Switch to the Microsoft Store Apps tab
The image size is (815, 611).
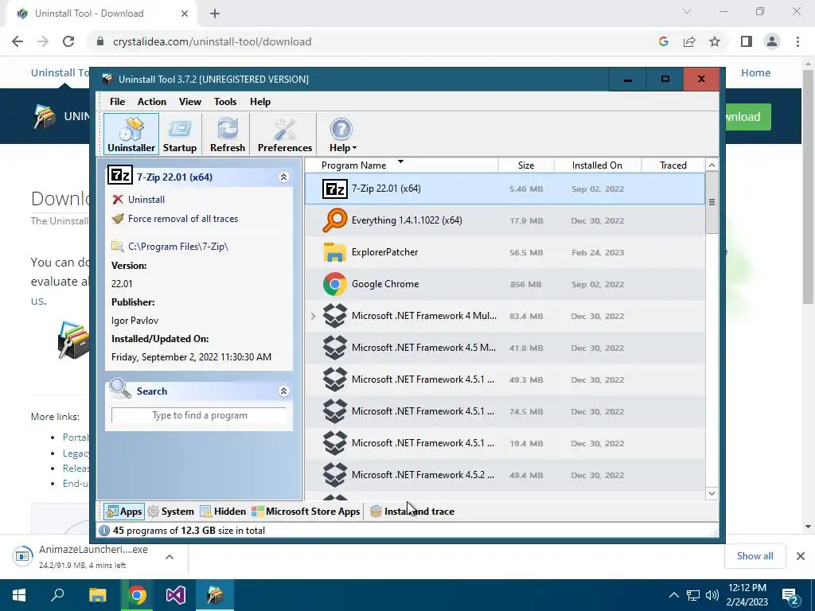306,512
